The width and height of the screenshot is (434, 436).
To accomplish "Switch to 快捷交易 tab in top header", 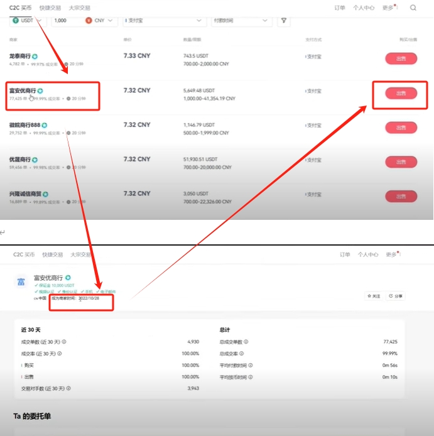I will click(x=50, y=8).
